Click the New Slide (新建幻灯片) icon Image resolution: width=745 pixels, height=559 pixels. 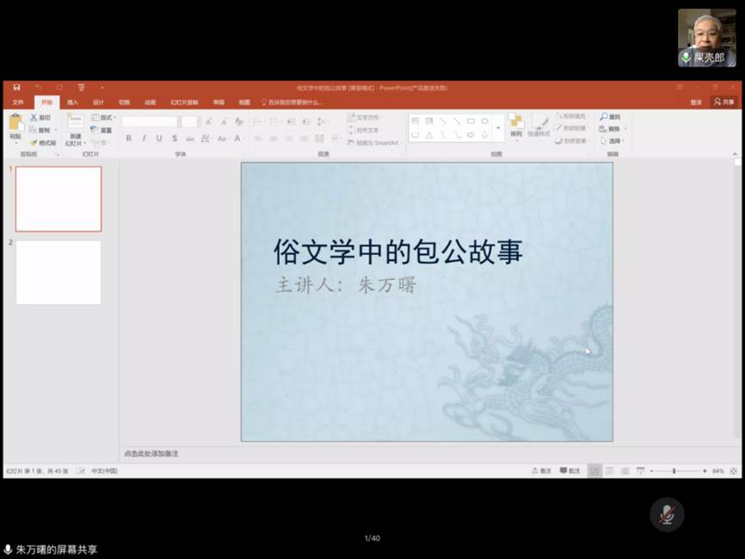click(x=76, y=122)
